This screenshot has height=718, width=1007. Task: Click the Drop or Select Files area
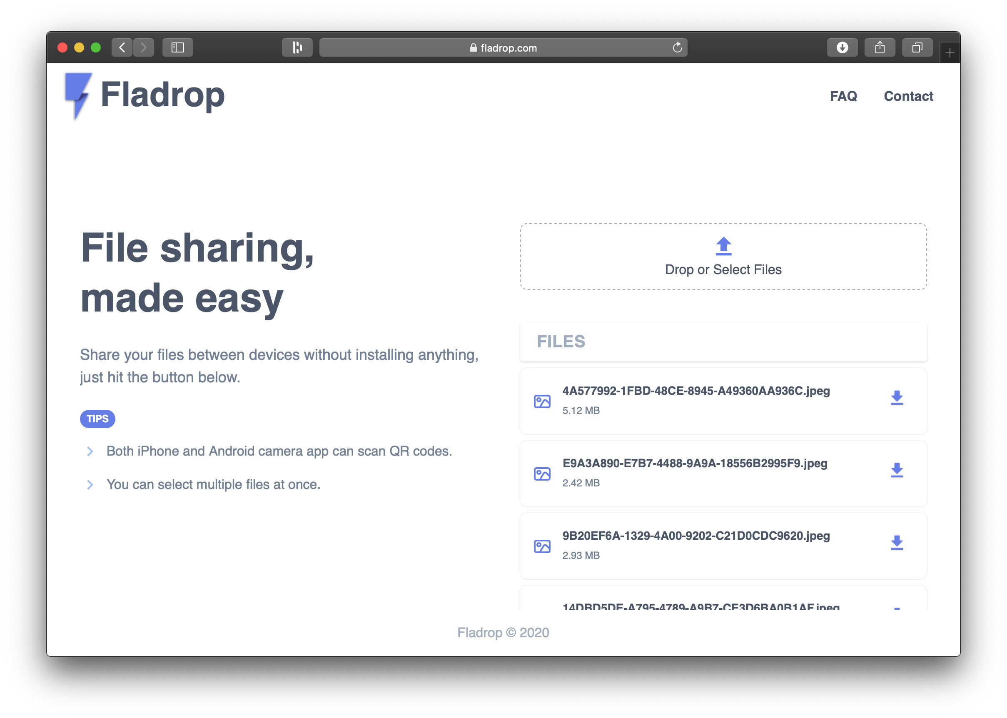(x=723, y=269)
